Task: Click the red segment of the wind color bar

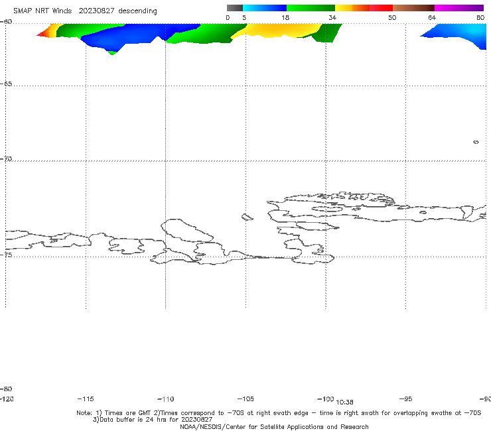Action: (x=381, y=8)
